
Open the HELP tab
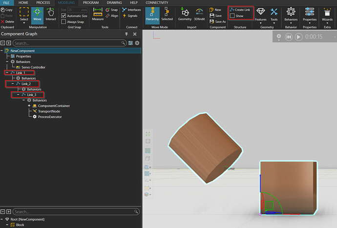pos(134,3)
